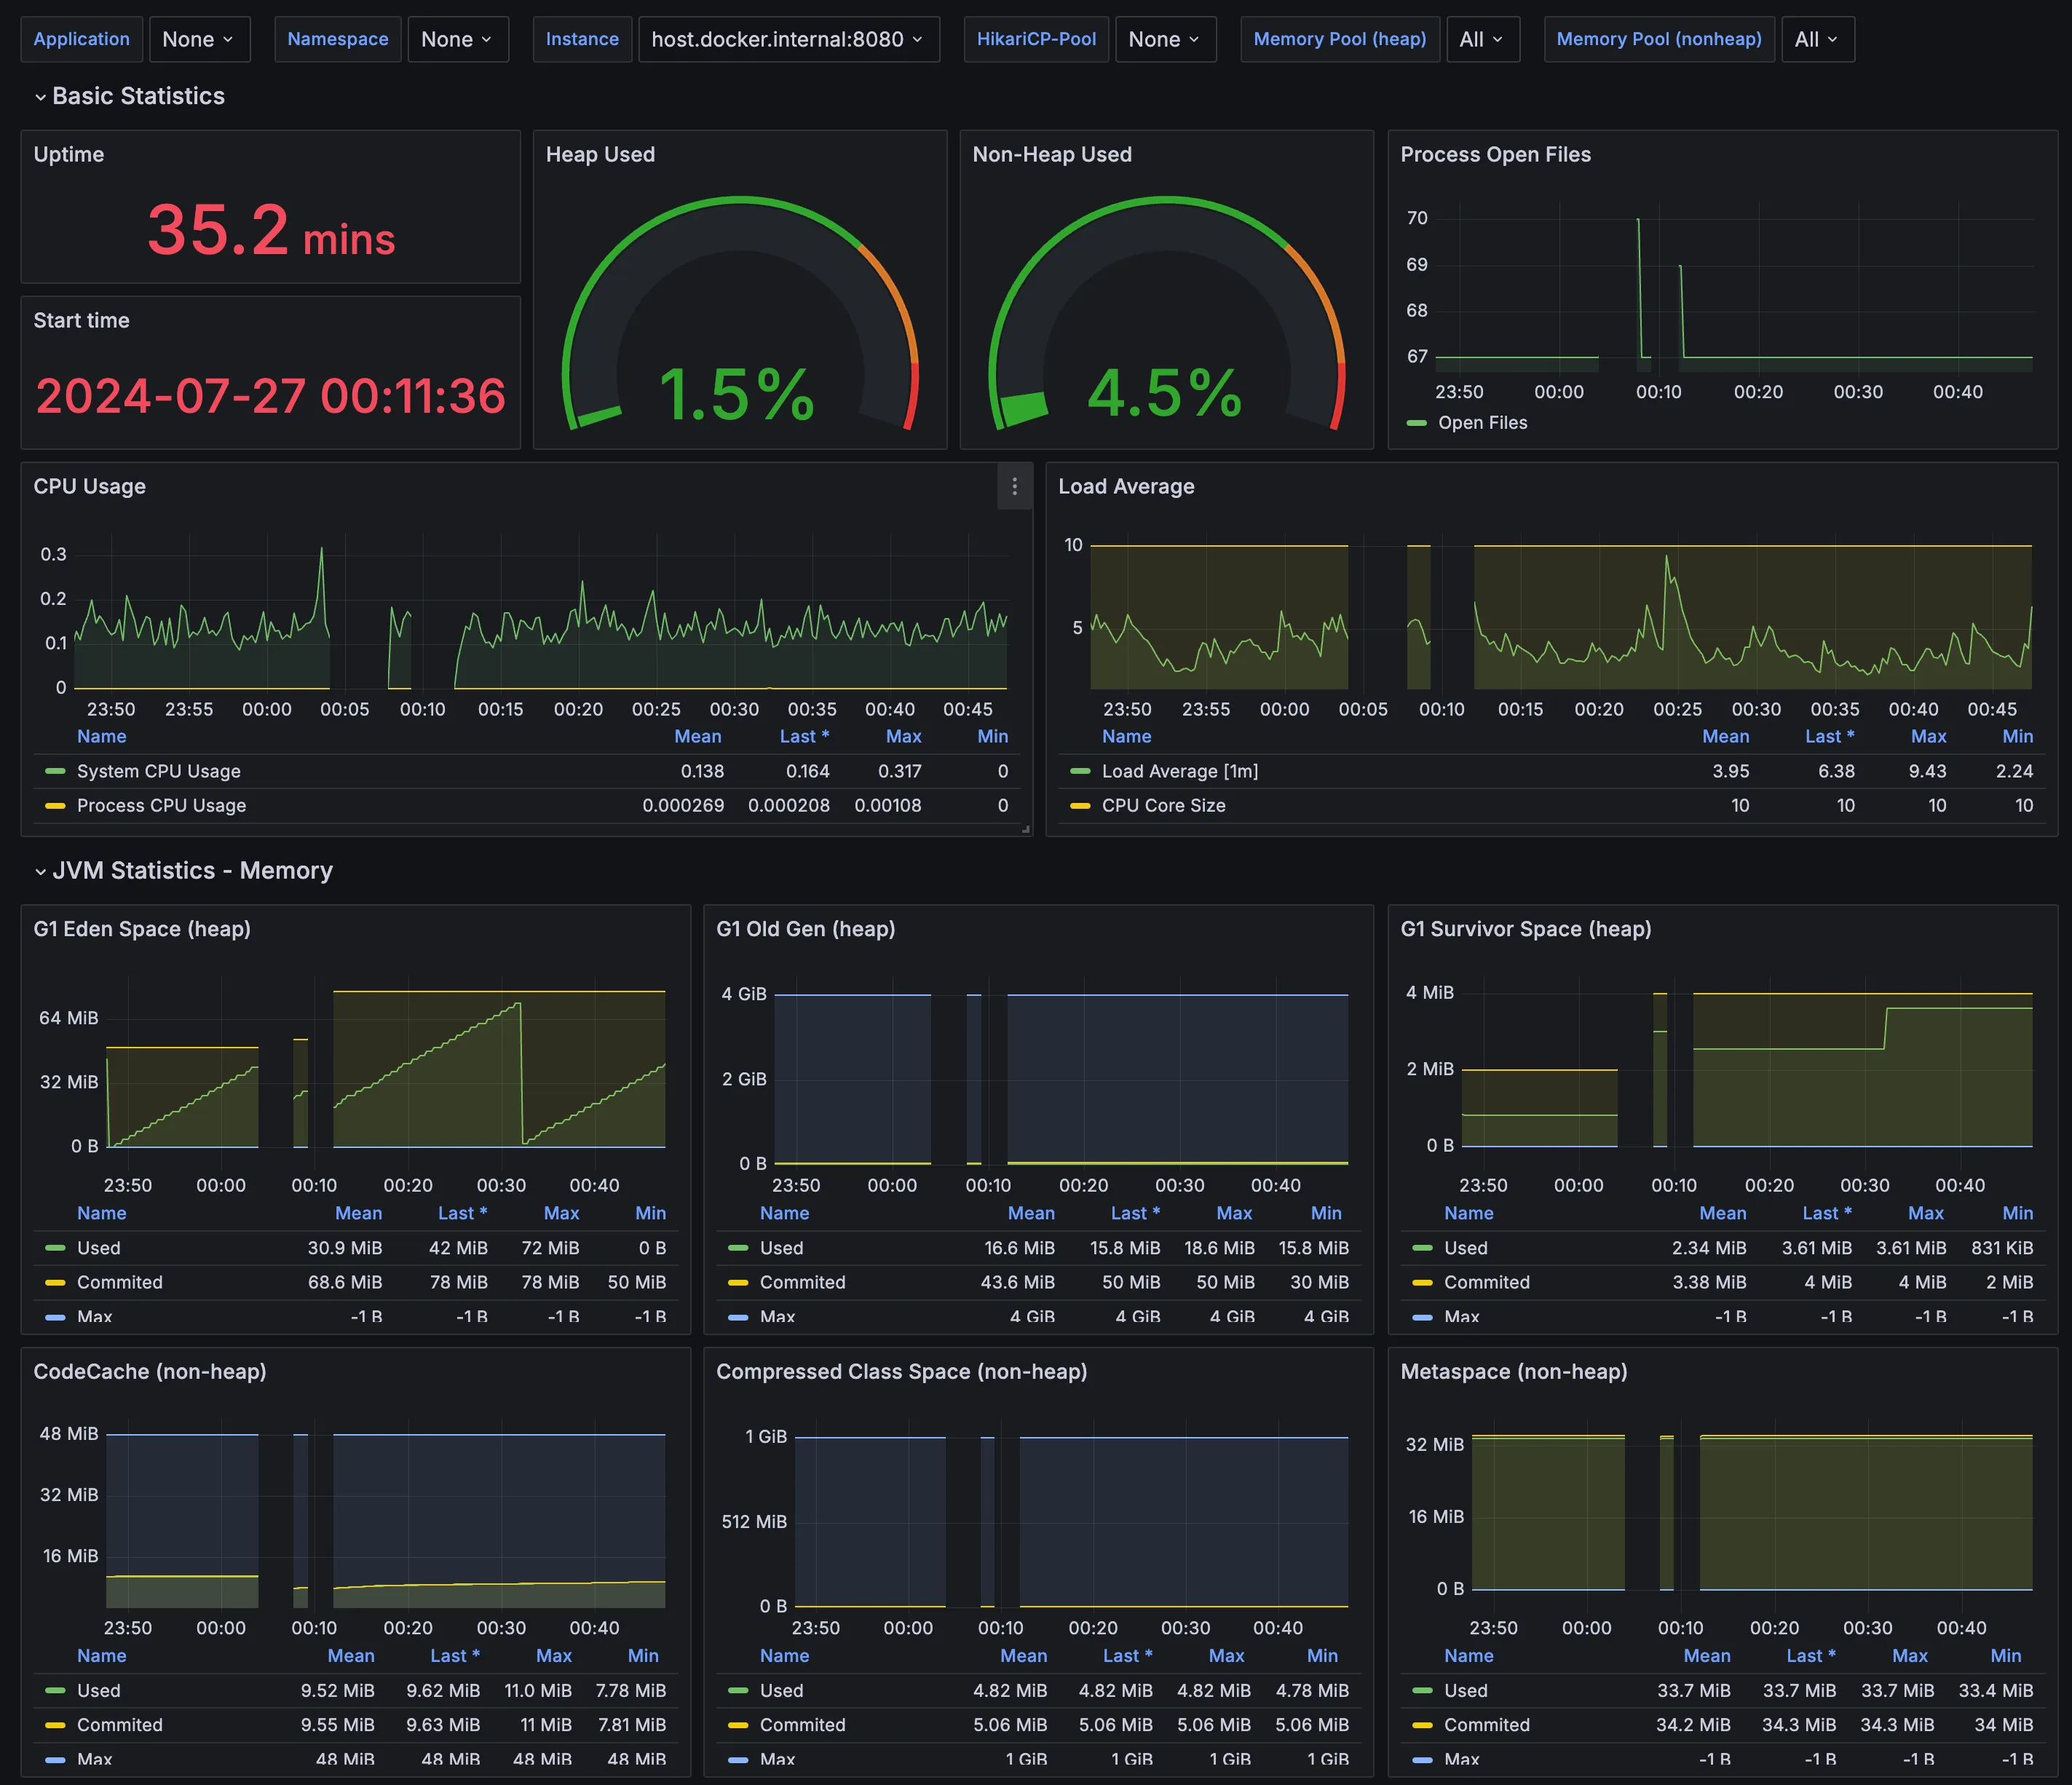This screenshot has width=2072, height=1785.
Task: Sort CPU Usage legend by Mean column
Action: coord(697,736)
